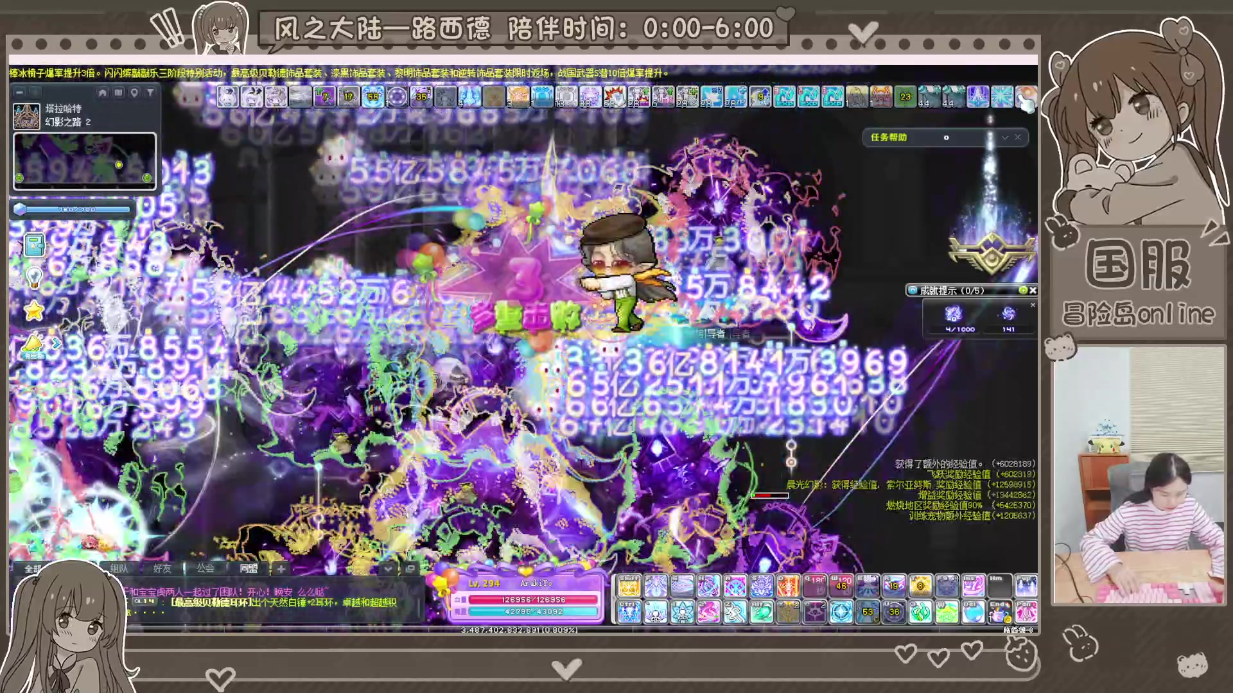Screen dimensions: 1233x693
Task: Click T skill showing cooldown 8
Action: pyautogui.click(x=920, y=586)
